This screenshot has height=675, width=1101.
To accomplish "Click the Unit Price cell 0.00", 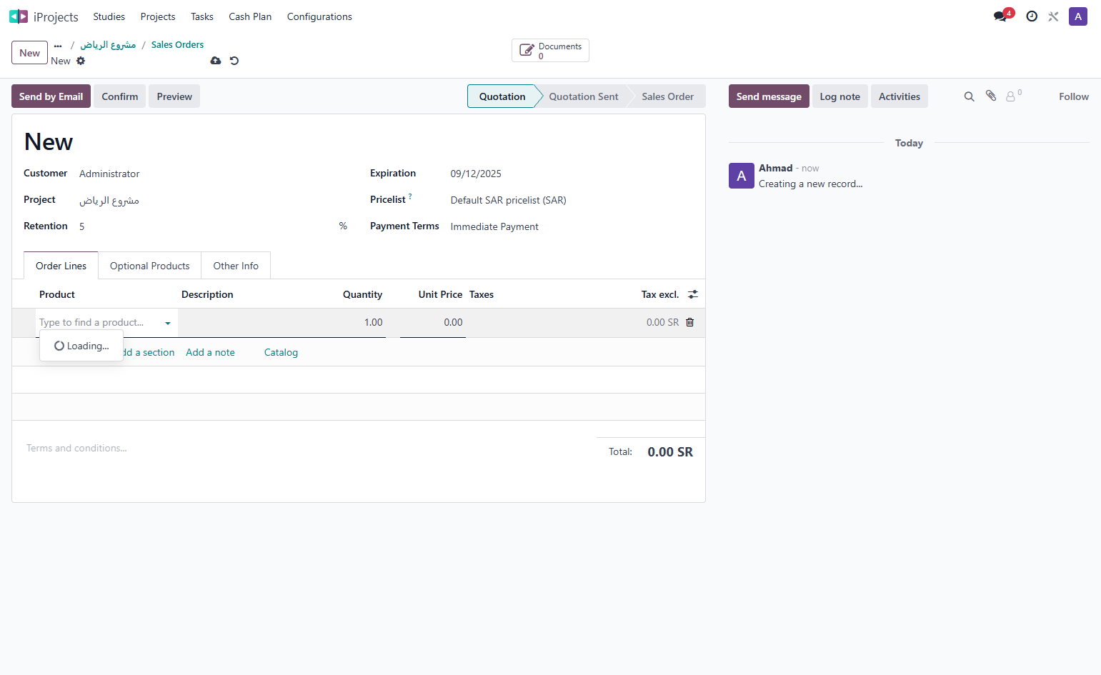I will [x=433, y=323].
